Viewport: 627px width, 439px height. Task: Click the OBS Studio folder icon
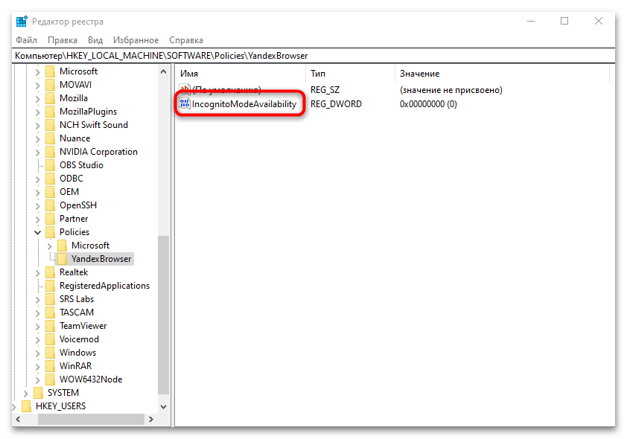pos(51,165)
